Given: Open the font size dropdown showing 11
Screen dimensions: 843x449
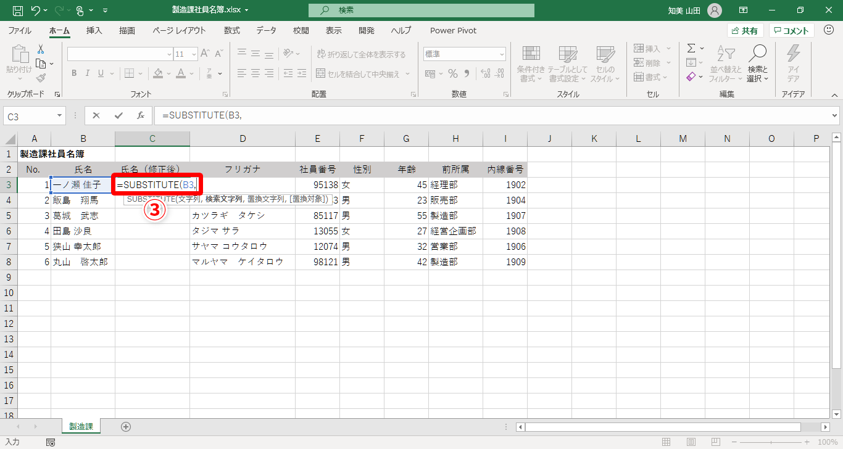Looking at the screenshot, I should [x=194, y=54].
